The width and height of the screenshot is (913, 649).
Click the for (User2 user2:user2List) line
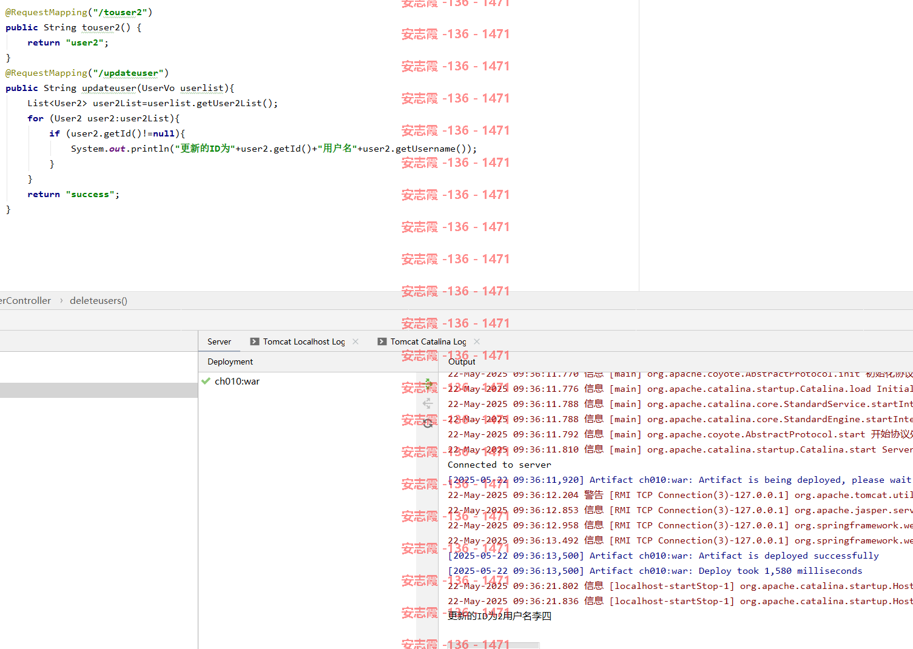click(x=103, y=118)
